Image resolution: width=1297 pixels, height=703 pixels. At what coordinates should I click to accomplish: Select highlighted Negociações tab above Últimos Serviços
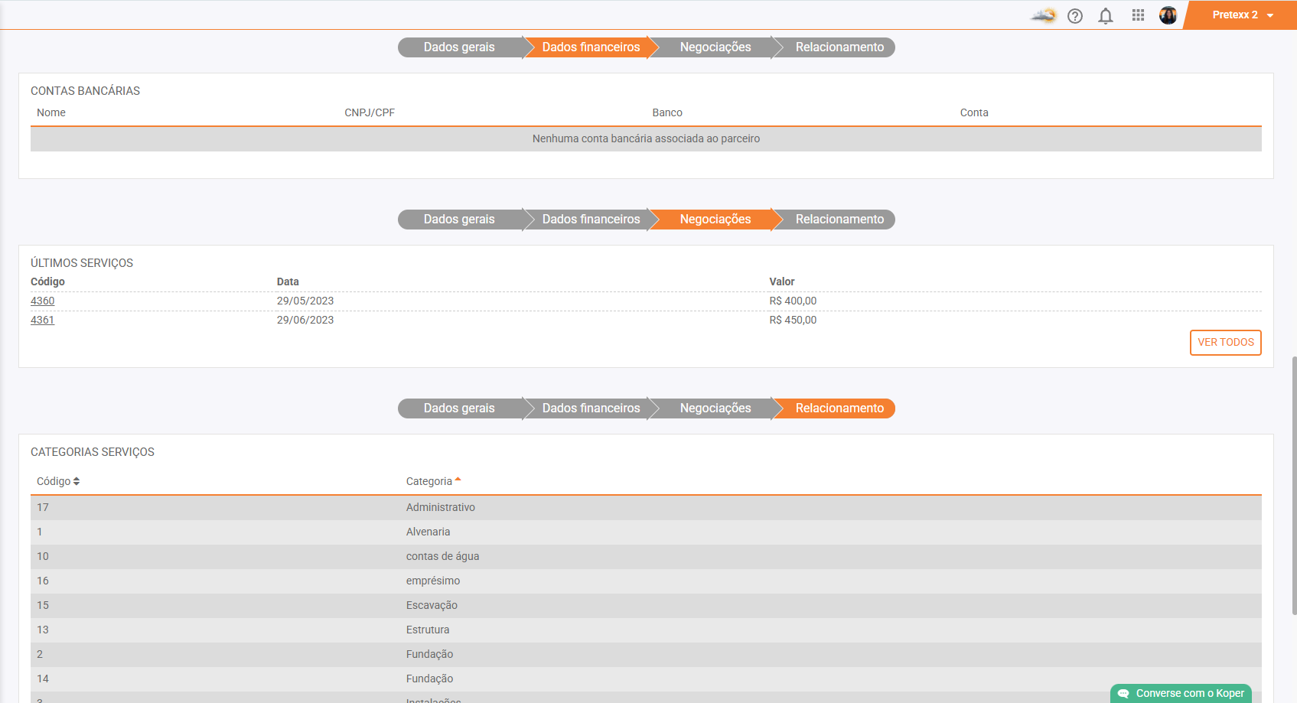pyautogui.click(x=715, y=220)
